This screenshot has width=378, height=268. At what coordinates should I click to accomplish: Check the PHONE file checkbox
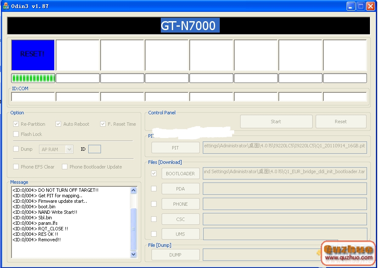click(x=154, y=204)
